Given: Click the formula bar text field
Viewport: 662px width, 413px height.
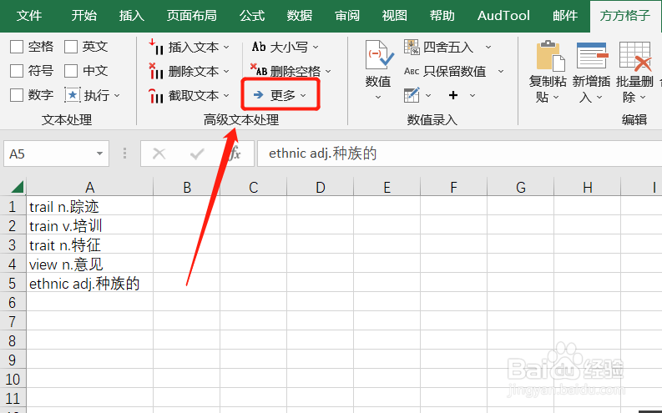Looking at the screenshot, I should click(459, 154).
